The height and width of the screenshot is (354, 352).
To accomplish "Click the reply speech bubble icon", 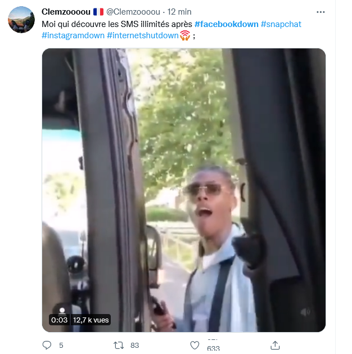I will [x=47, y=345].
